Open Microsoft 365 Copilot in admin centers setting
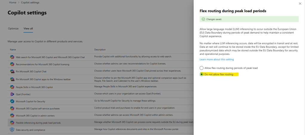 (35, 115)
